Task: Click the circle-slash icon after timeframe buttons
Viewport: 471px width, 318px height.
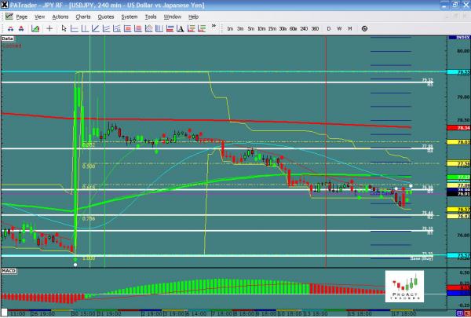Action: pyautogui.click(x=364, y=28)
